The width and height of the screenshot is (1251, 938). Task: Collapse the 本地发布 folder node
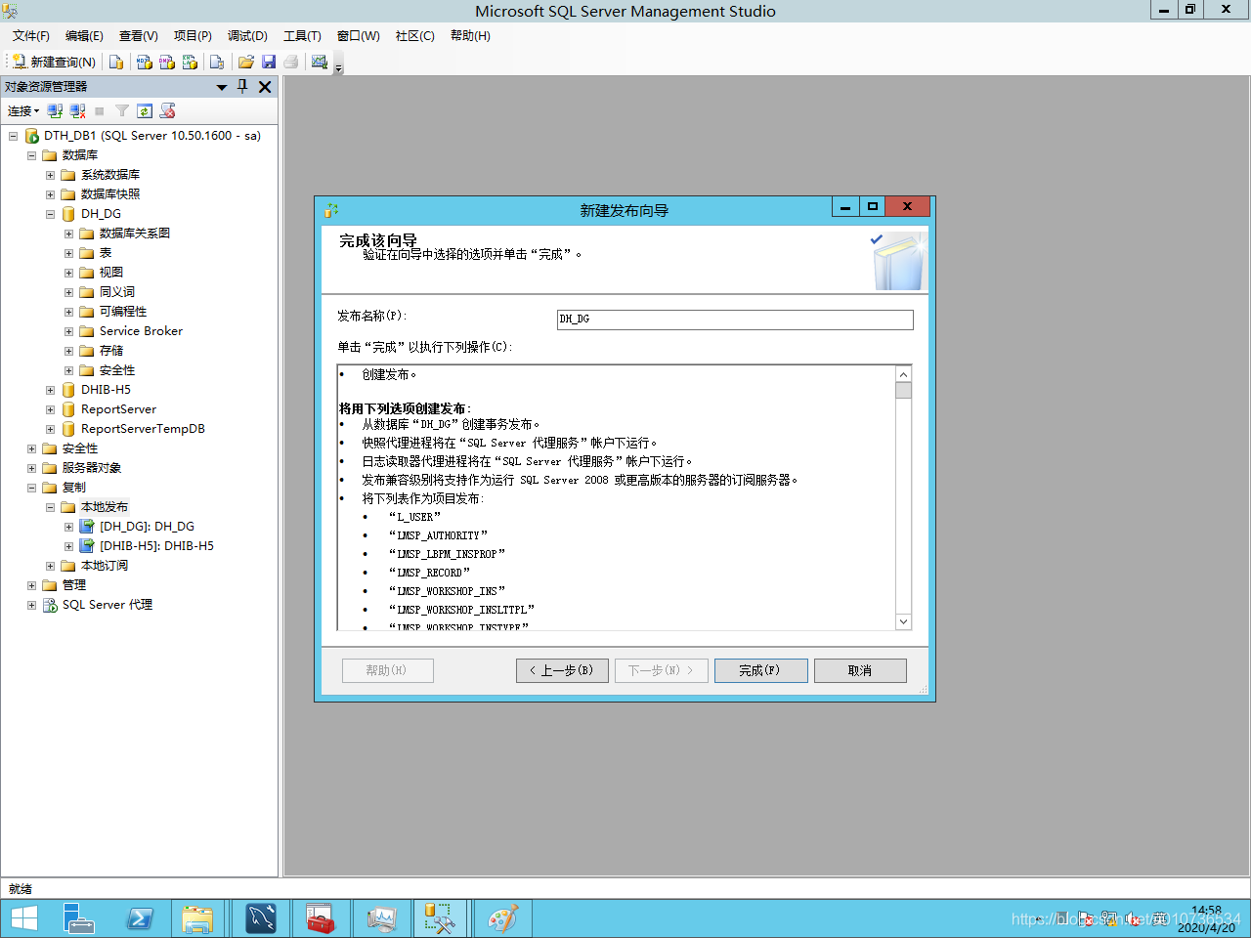50,507
